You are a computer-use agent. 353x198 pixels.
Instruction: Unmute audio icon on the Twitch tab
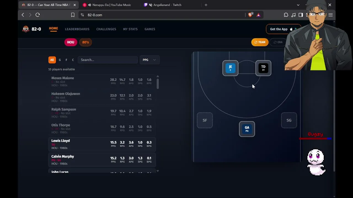click(x=151, y=5)
